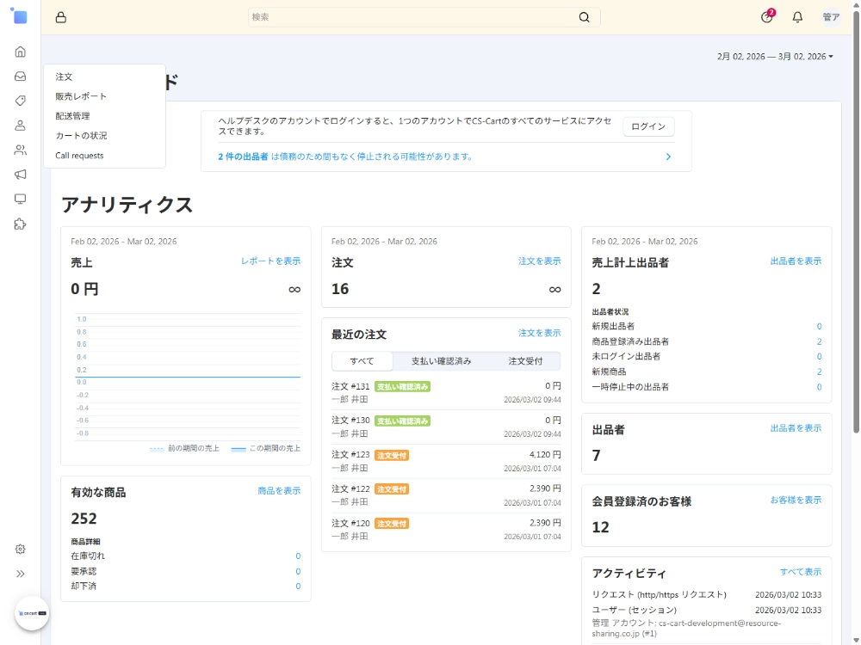Image resolution: width=861 pixels, height=645 pixels.
Task: Open the Products tag icon in sidebar
Action: point(20,101)
